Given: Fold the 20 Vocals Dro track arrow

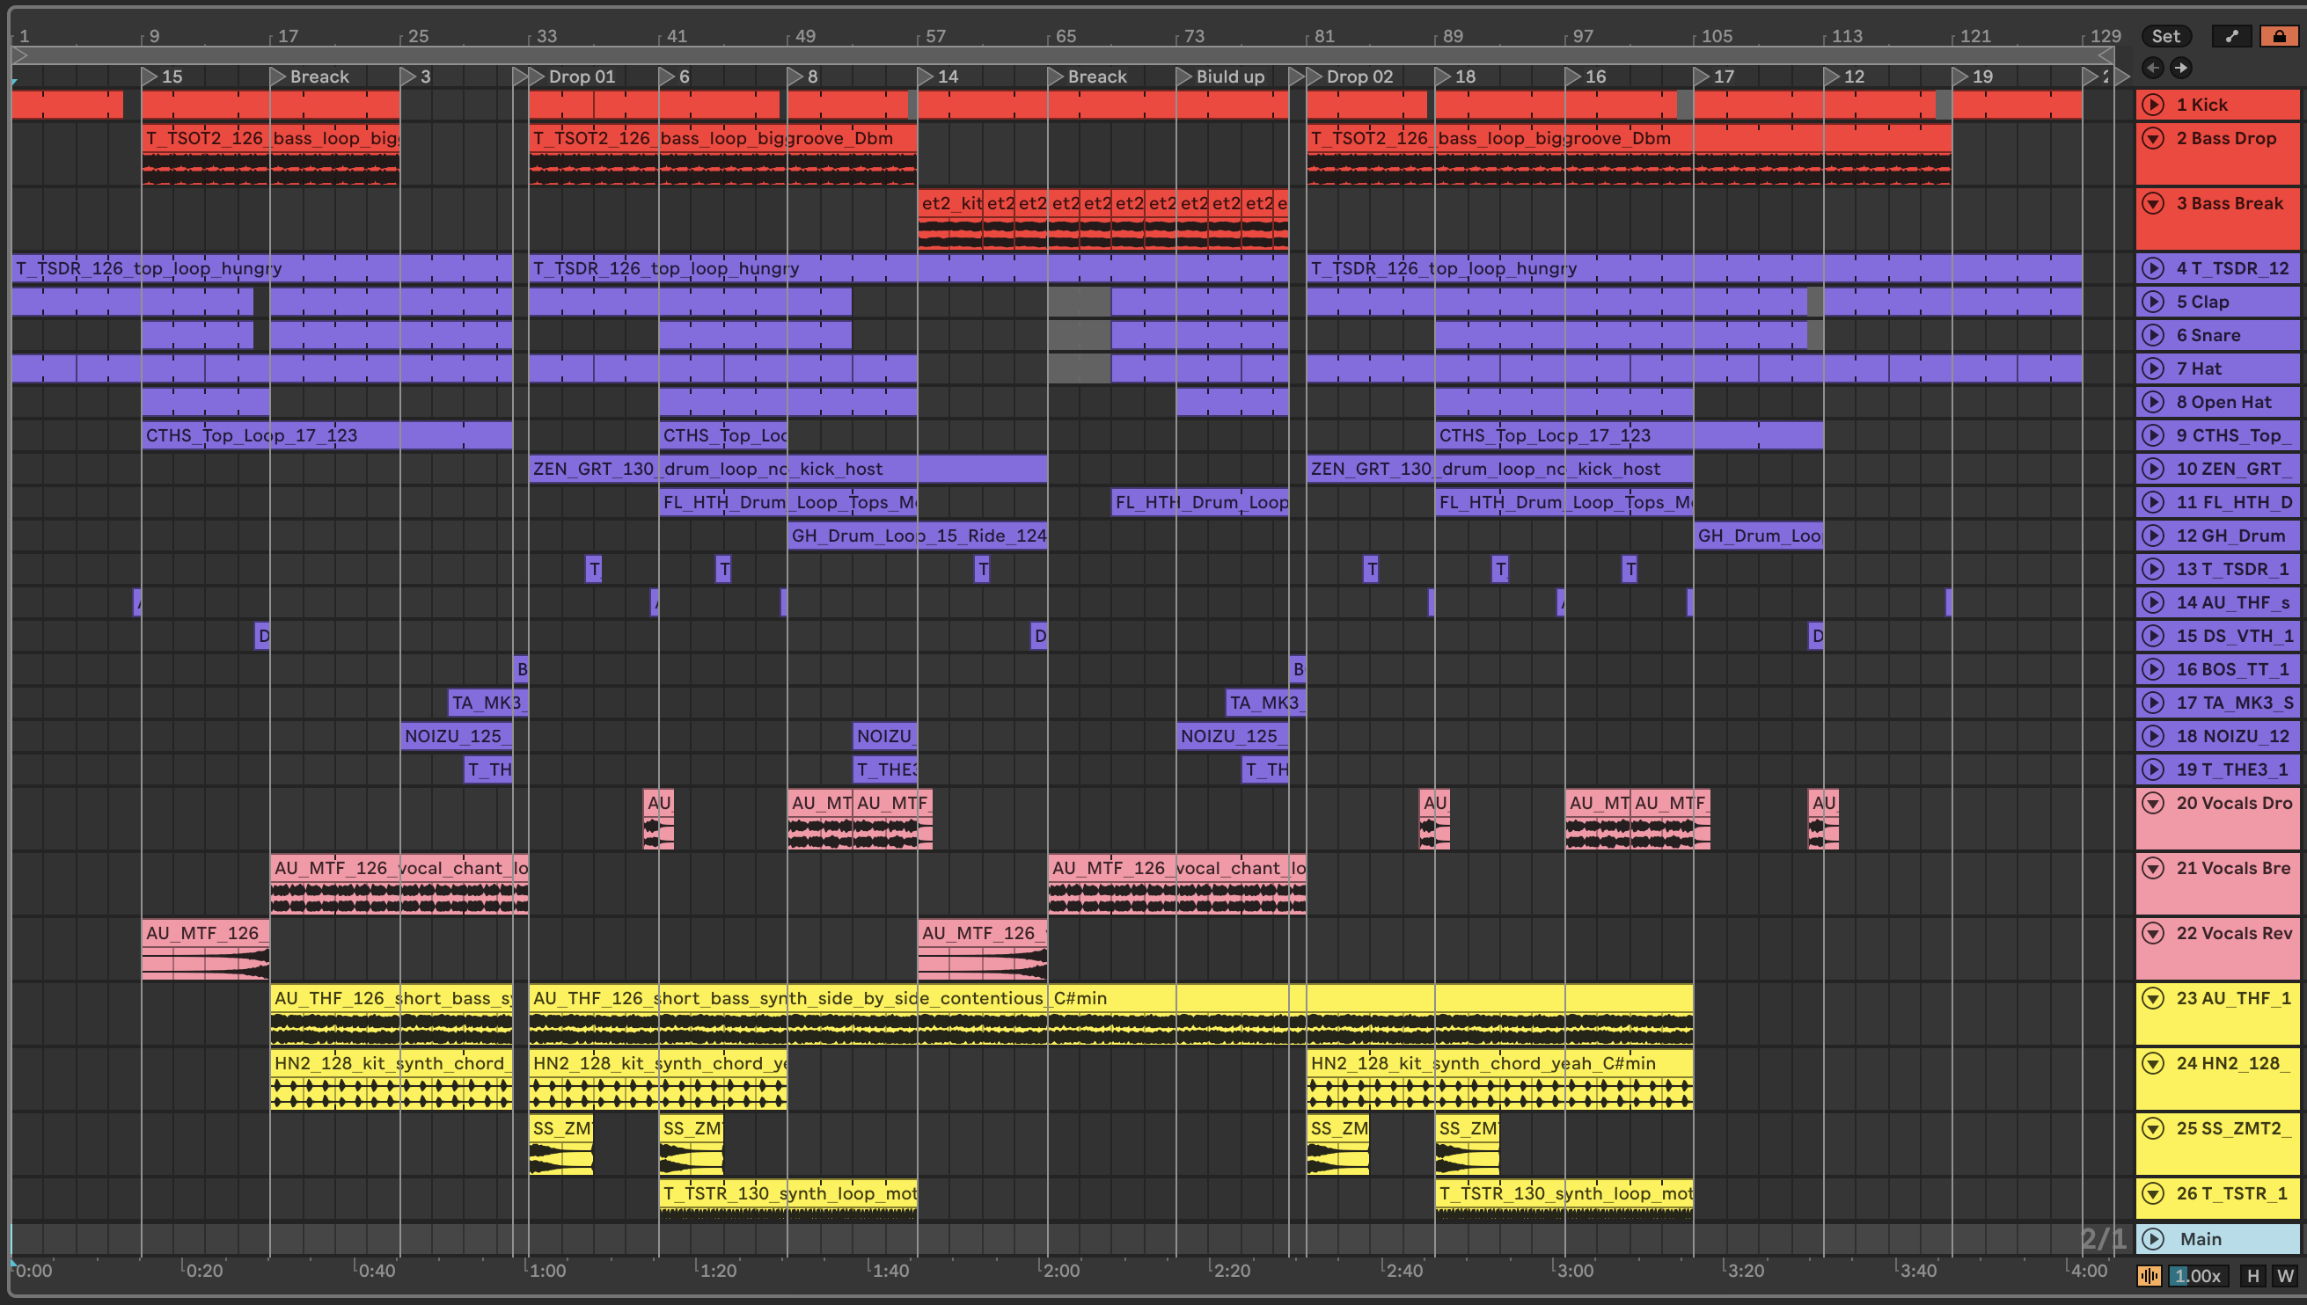Looking at the screenshot, I should (x=2153, y=803).
